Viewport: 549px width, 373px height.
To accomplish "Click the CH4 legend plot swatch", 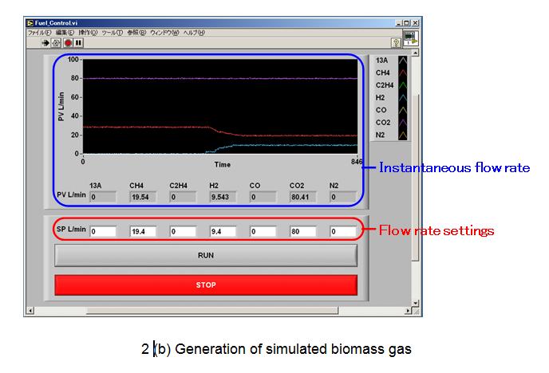I will pos(403,73).
